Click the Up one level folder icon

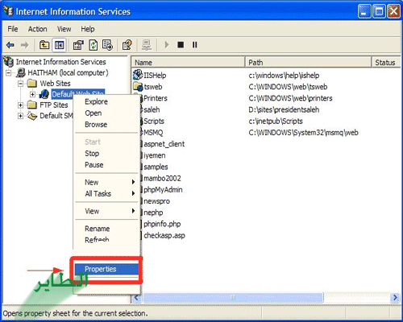pos(44,45)
